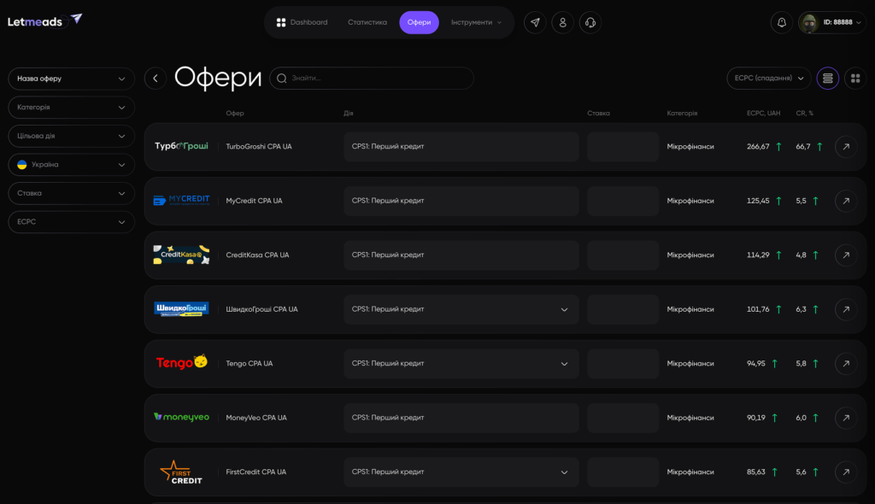Click the headset support icon
The height and width of the screenshot is (504, 875).
590,22
